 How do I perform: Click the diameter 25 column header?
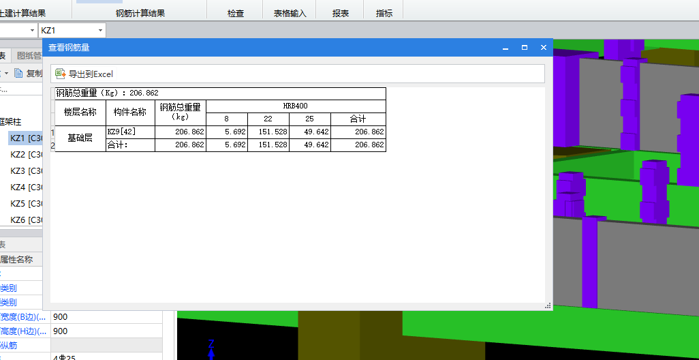point(309,119)
